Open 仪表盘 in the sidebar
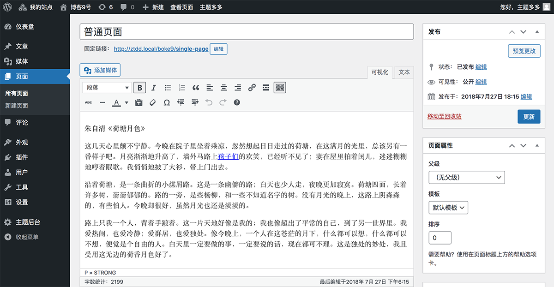 (x=35, y=27)
